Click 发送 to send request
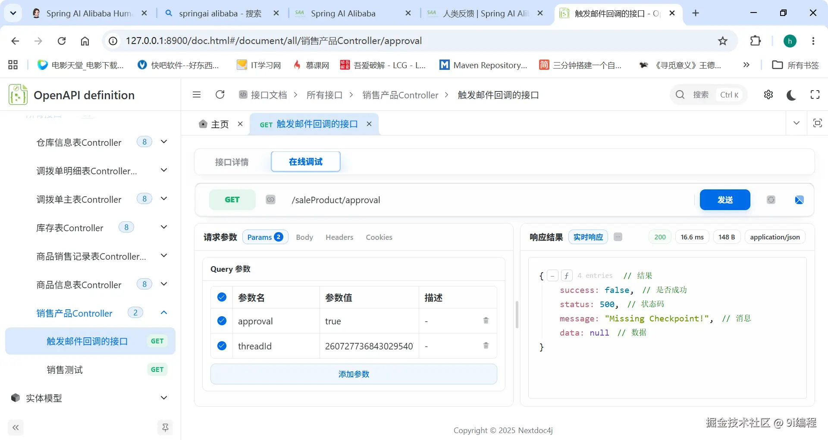This screenshot has height=440, width=828. (725, 200)
